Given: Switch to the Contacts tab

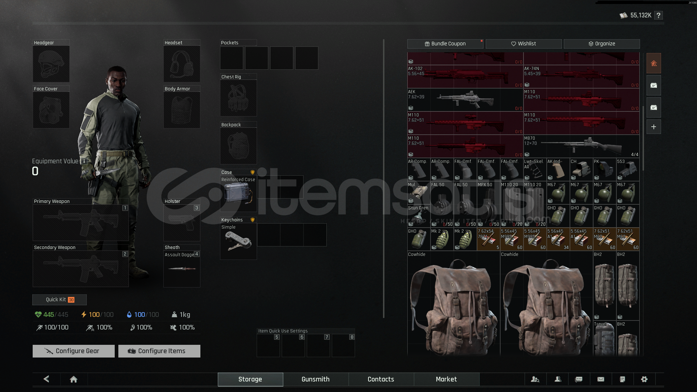Looking at the screenshot, I should tap(381, 379).
